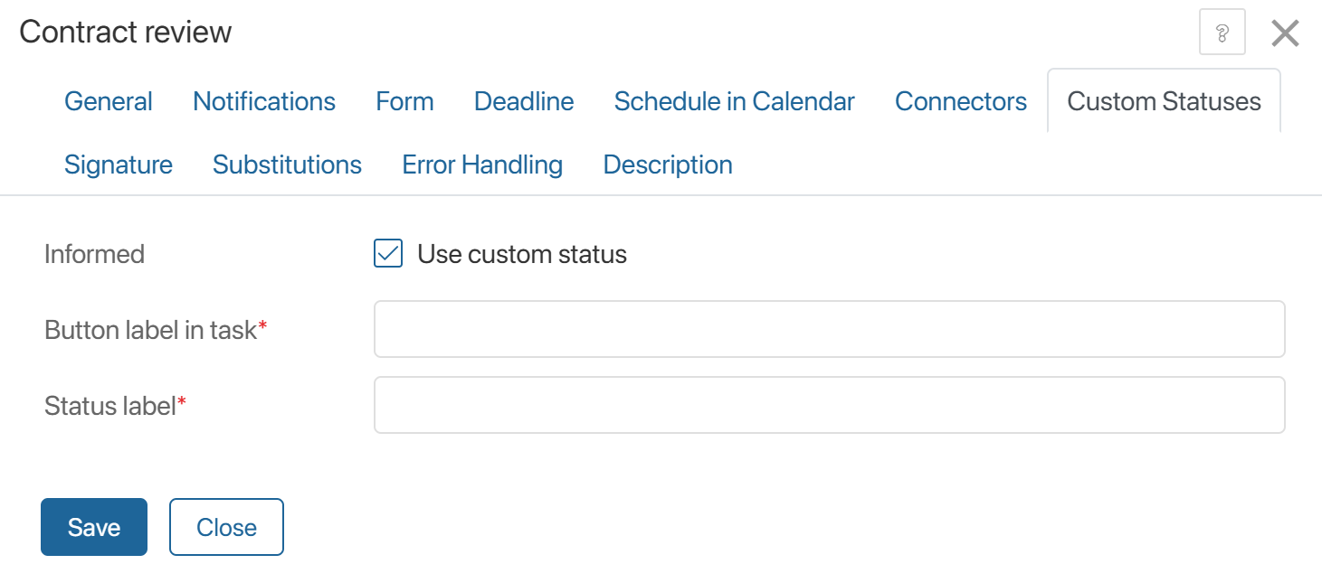Switch to the Connectors tab
Screen dimensions: 1322x583
[x=961, y=101]
